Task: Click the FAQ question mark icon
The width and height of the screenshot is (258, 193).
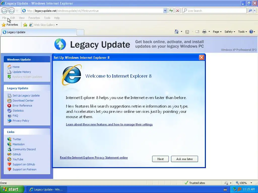Action: tap(9, 116)
